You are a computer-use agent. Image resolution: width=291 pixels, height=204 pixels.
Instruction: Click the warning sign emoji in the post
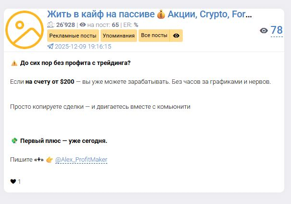tap(14, 63)
